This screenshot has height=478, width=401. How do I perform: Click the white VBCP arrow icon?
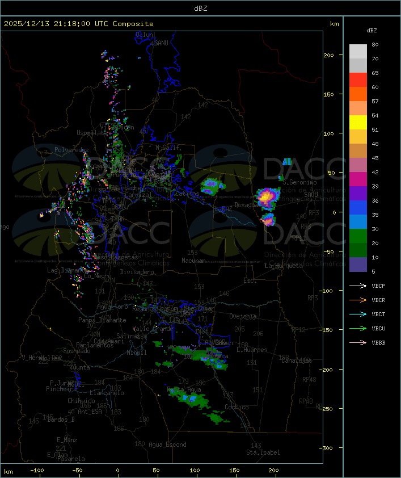[x=358, y=286]
